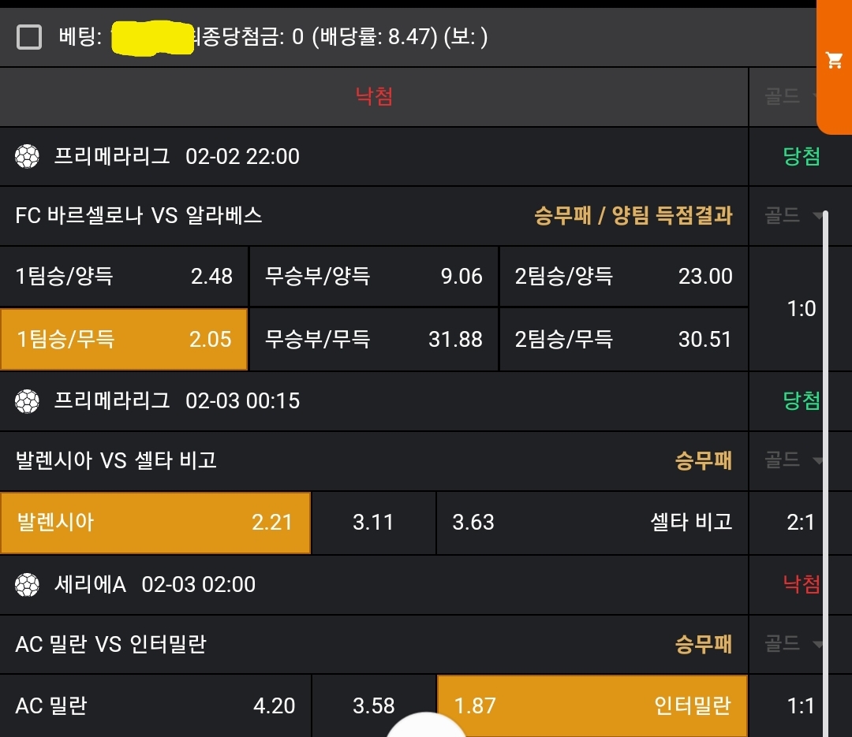Click soccer ball icon beside 세리에A 02-03 02:00
This screenshot has height=737, width=852.
point(27,585)
